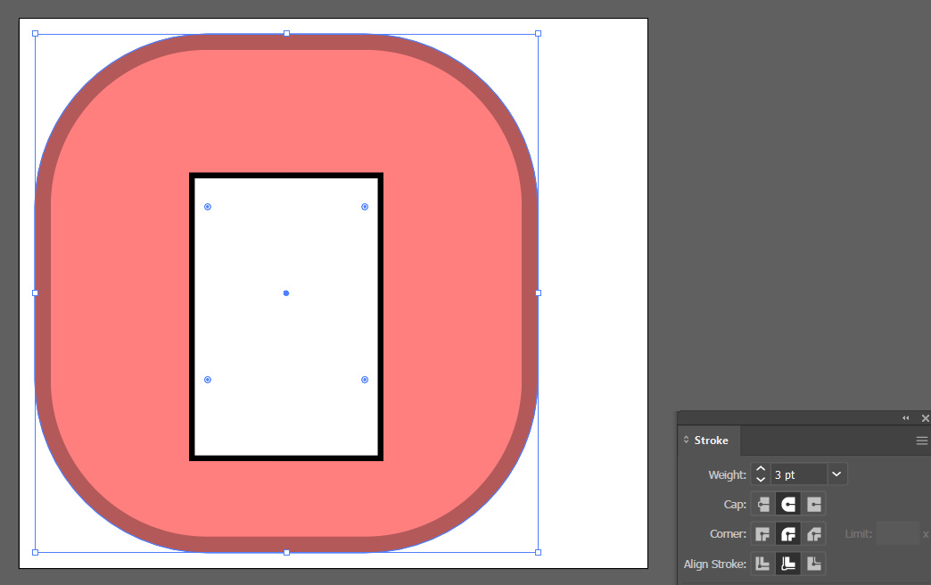Viewport: 931px width, 585px height.
Task: Switch to the Stroke tab
Action: [x=711, y=441]
